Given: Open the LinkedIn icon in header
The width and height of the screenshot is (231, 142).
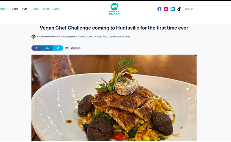Looking at the screenshot, I should click(x=173, y=9).
